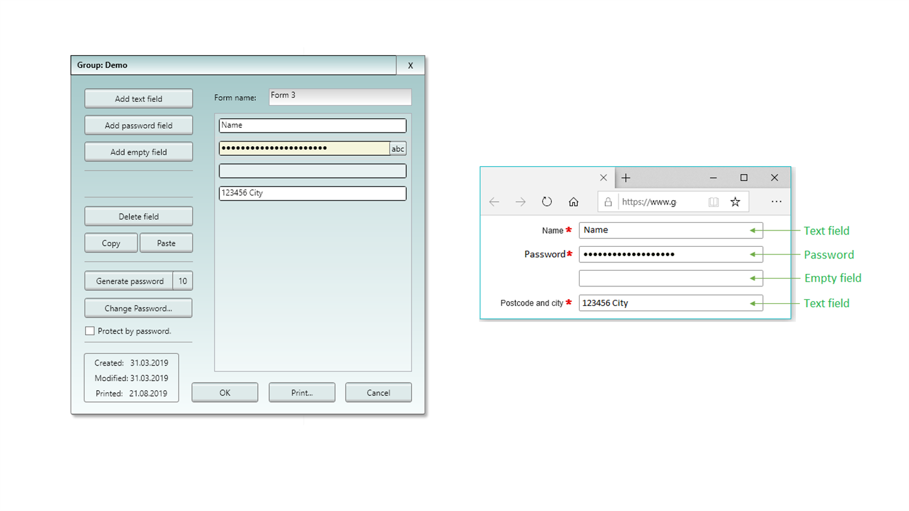This screenshot has height=511, width=909.
Task: Click the Delete field button
Action: pyautogui.click(x=138, y=216)
